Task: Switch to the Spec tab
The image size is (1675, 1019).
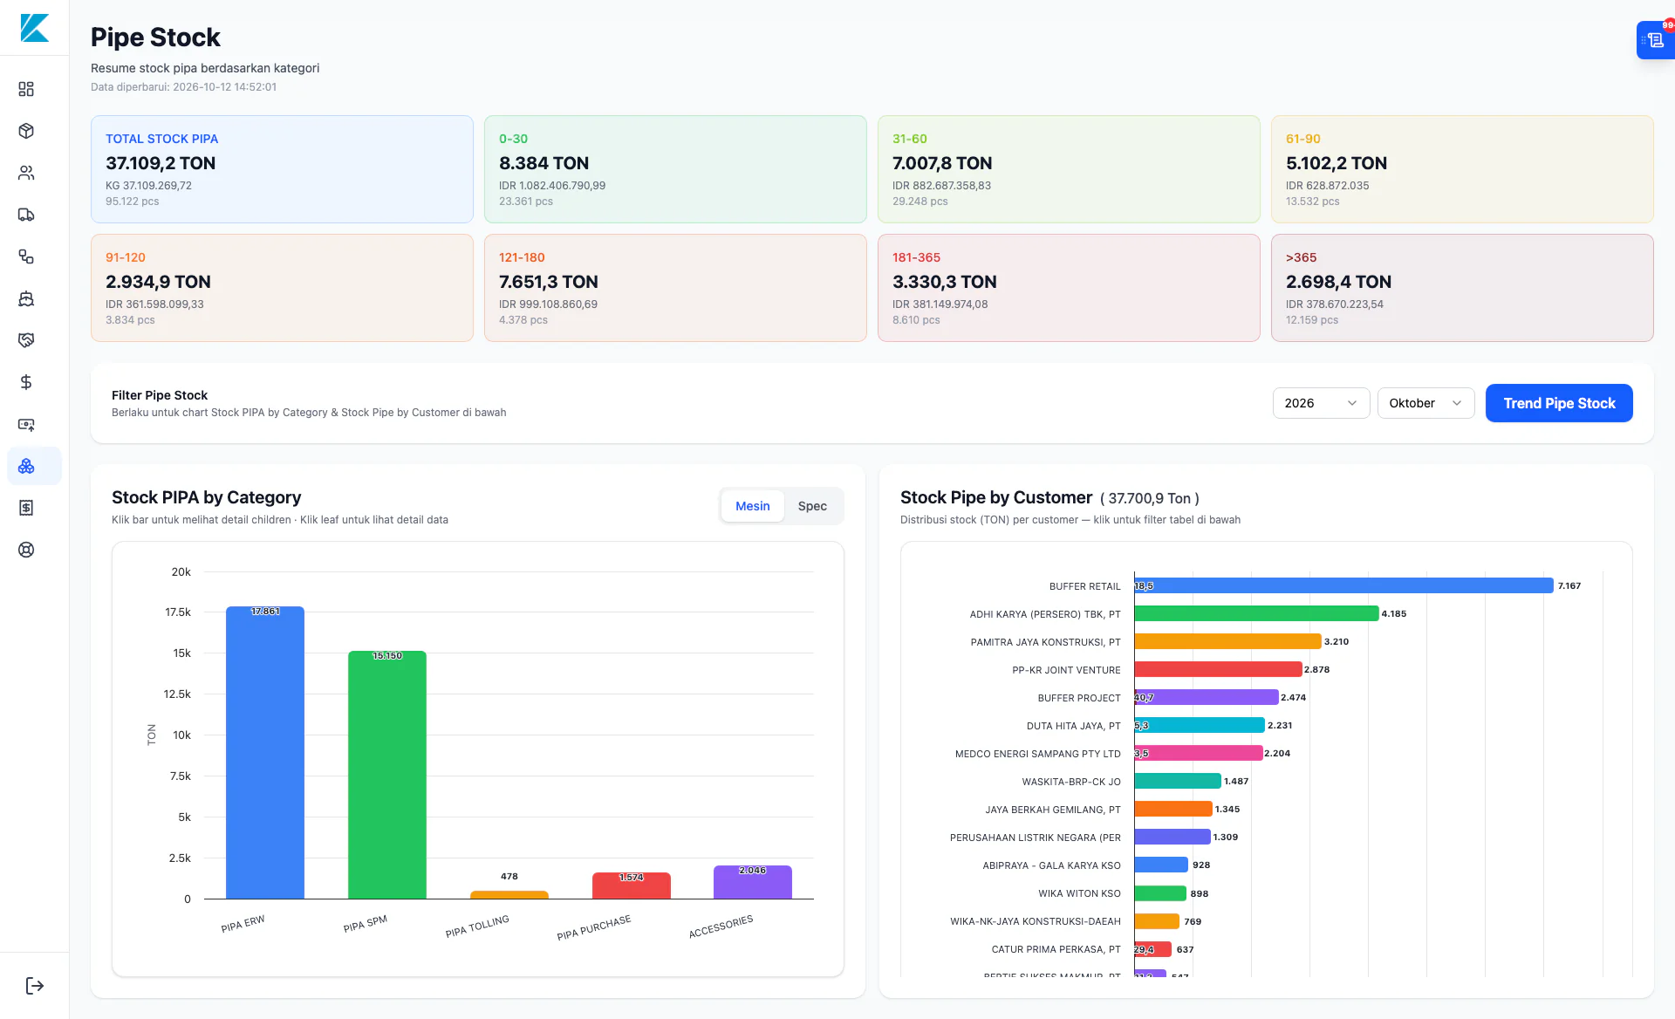Action: pos(812,506)
